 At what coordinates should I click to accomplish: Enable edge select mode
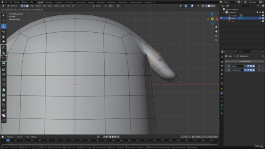click(24, 6)
